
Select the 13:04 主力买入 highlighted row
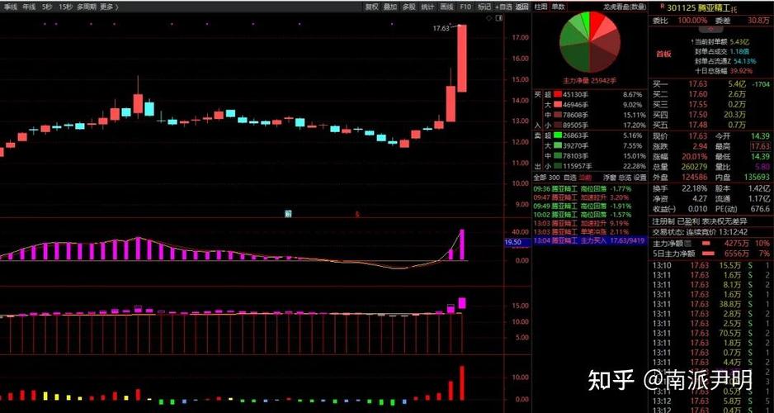coord(589,240)
